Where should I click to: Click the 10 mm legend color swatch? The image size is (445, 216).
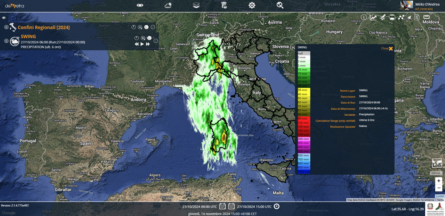point(304,70)
